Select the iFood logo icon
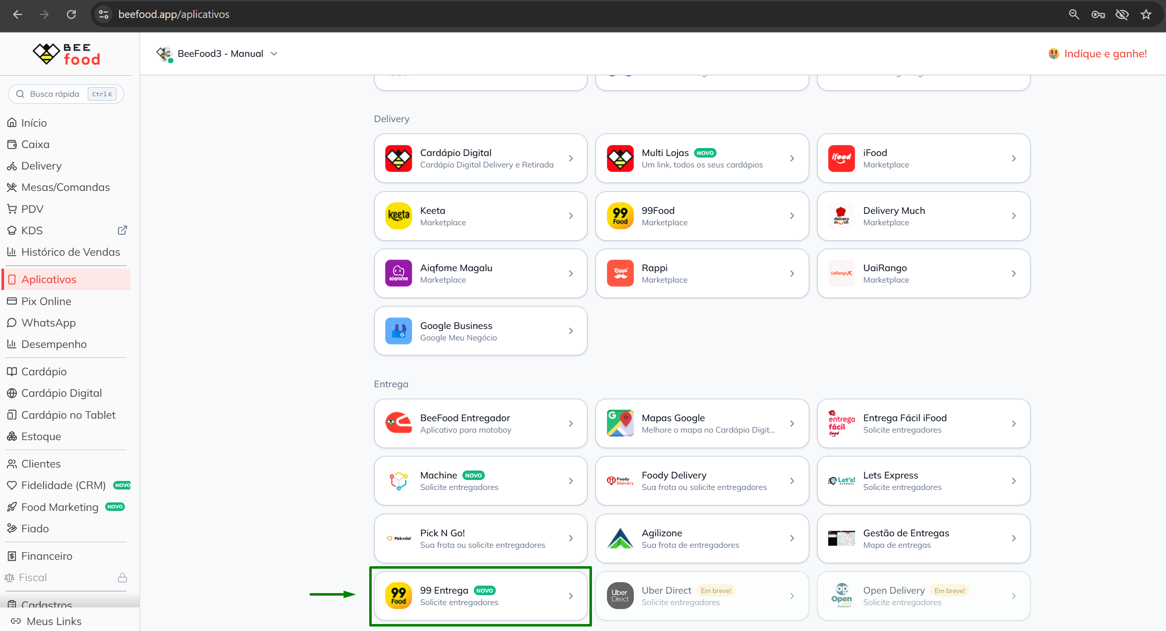1166x631 pixels. tap(841, 158)
